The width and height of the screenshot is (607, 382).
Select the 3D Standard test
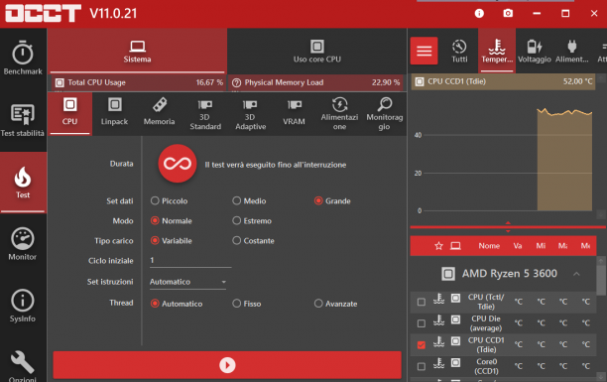[x=205, y=115]
